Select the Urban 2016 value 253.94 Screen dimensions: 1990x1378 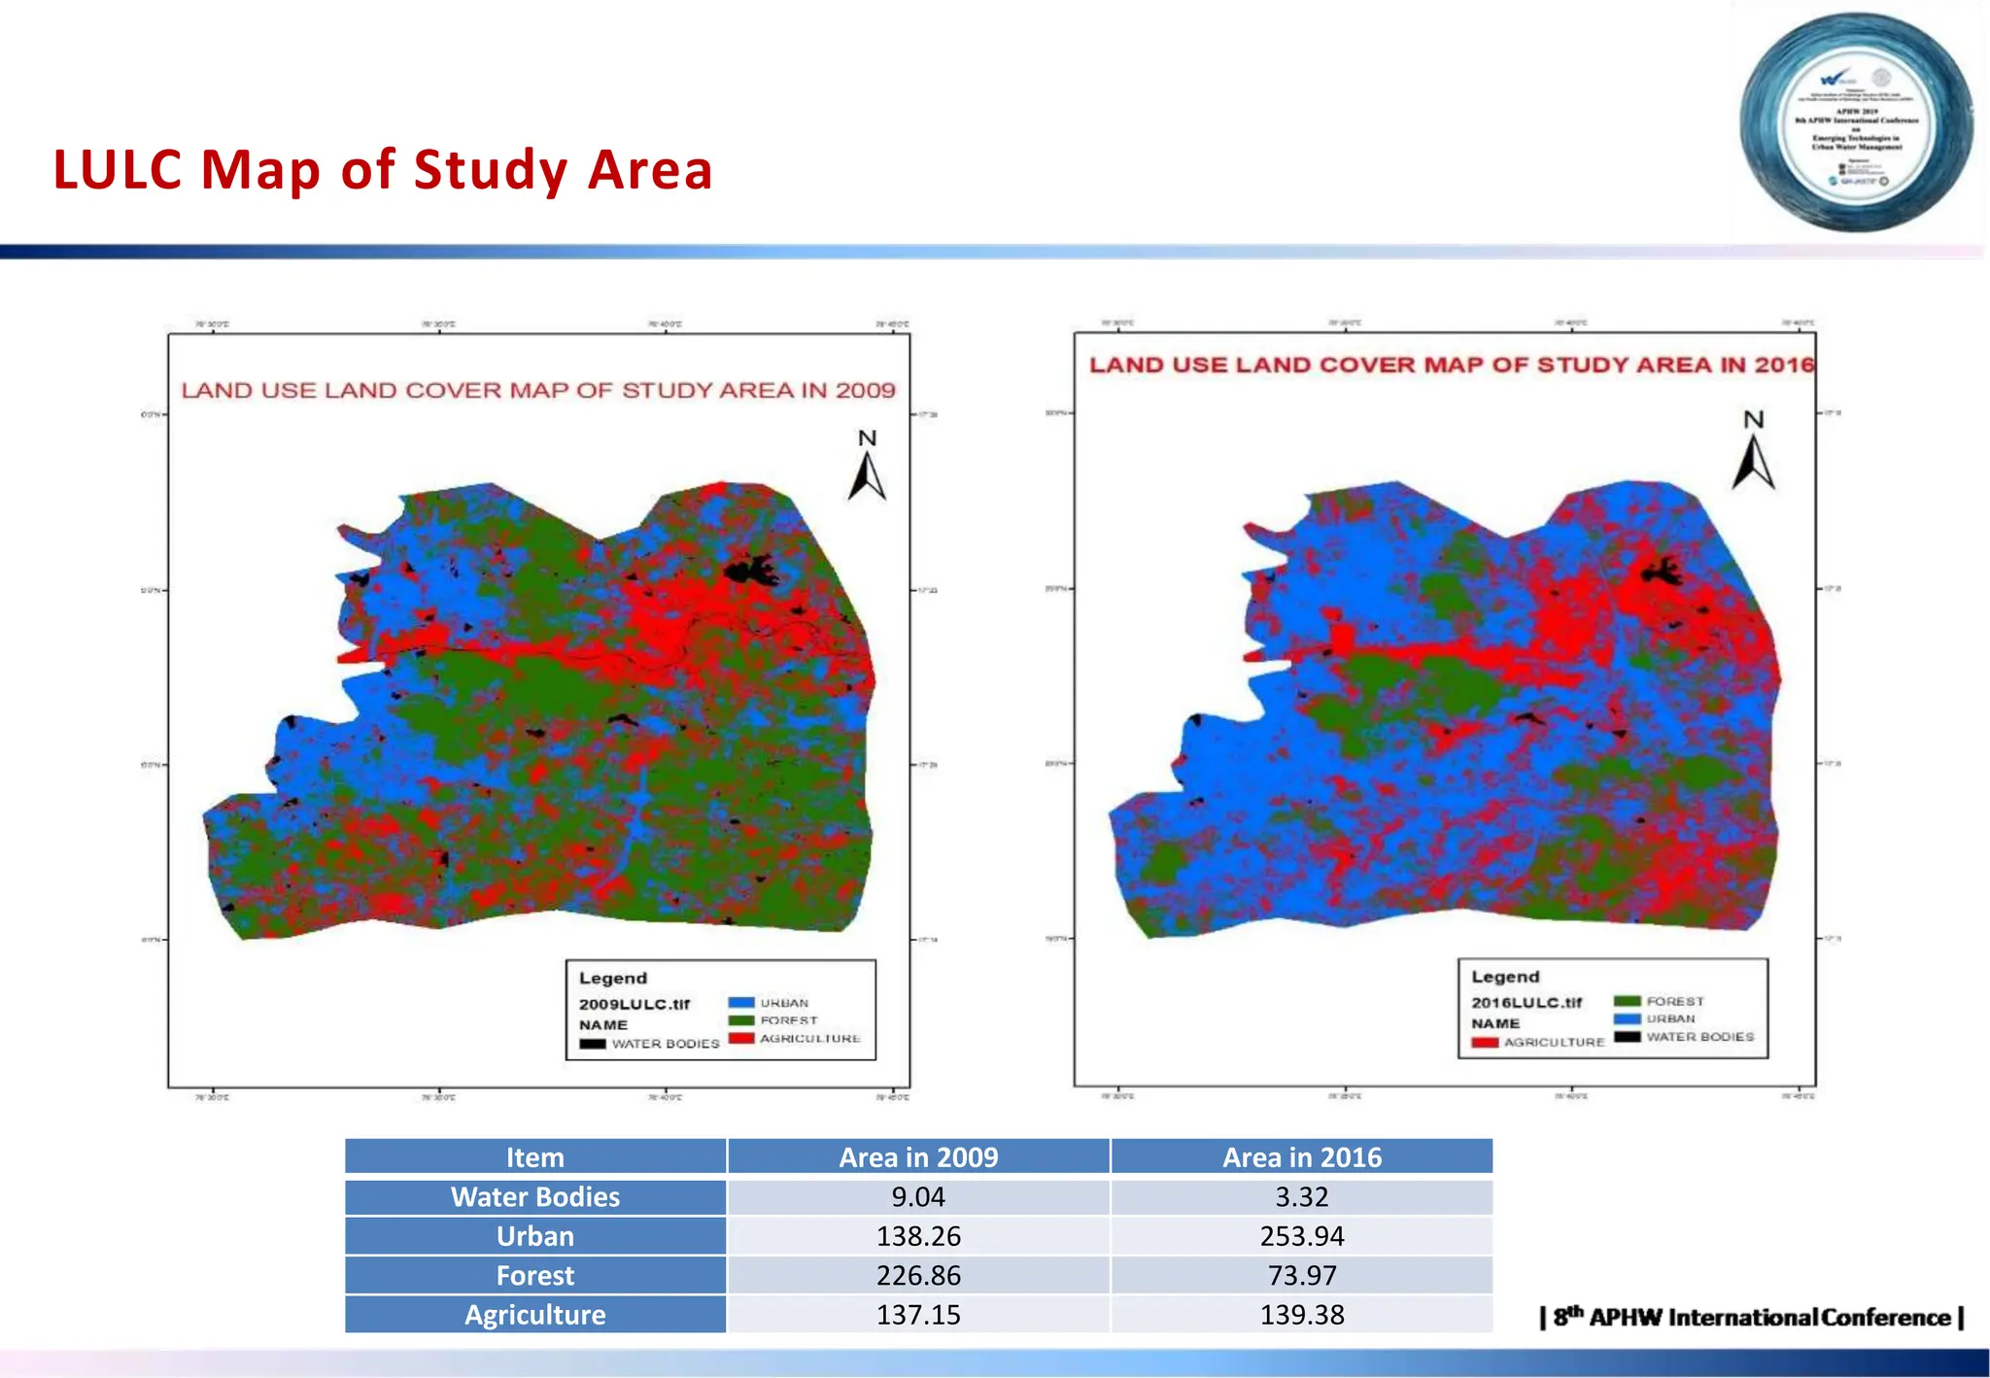tap(1301, 1236)
